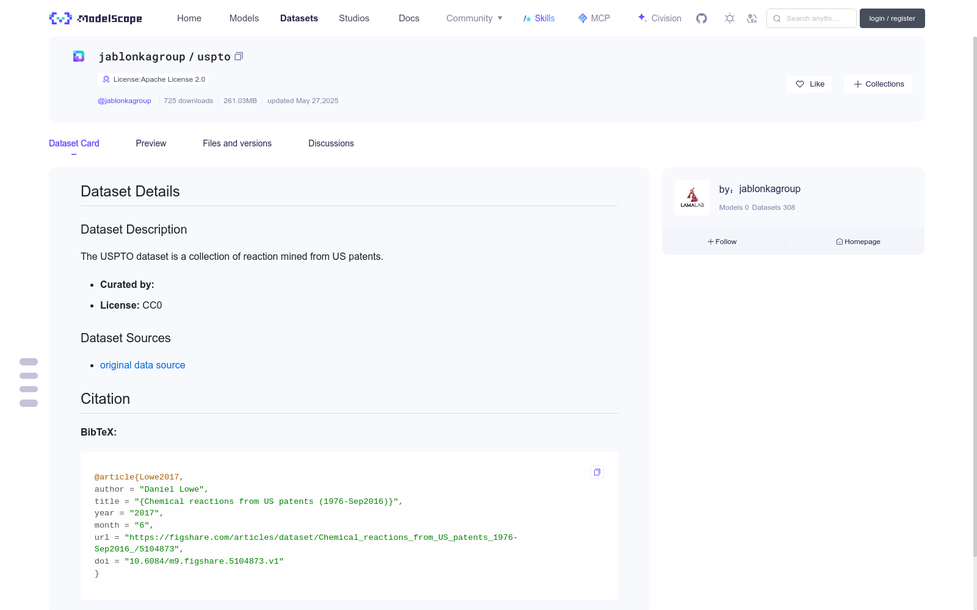Expand the Community dropdown menu
This screenshot has height=610, width=977.
[474, 18]
